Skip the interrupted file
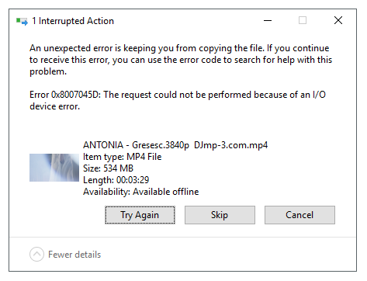 tap(220, 215)
